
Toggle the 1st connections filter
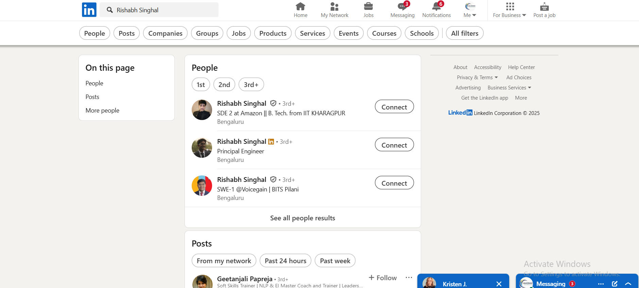tap(201, 85)
